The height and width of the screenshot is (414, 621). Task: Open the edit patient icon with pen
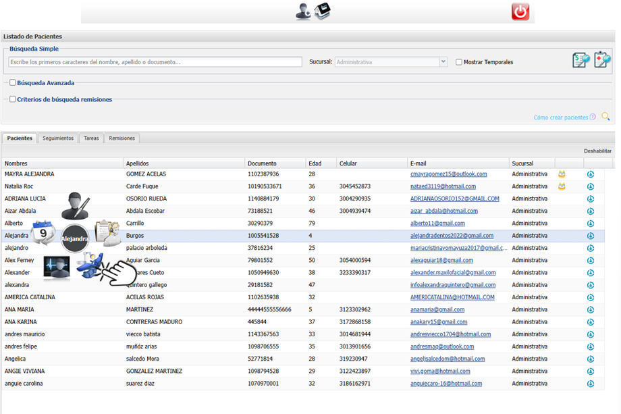point(76,205)
